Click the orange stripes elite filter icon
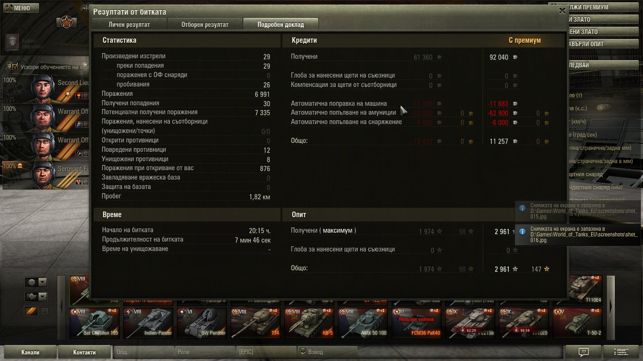Screen dimensions: 643x361 (31, 311)
